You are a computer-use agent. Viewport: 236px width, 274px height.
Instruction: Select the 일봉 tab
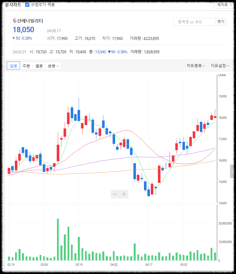coord(13,66)
